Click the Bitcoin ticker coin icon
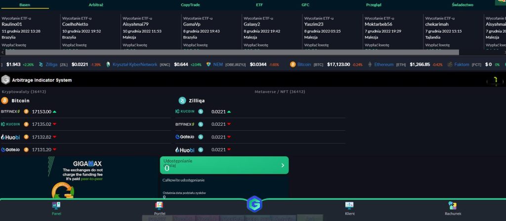 coord(293,65)
